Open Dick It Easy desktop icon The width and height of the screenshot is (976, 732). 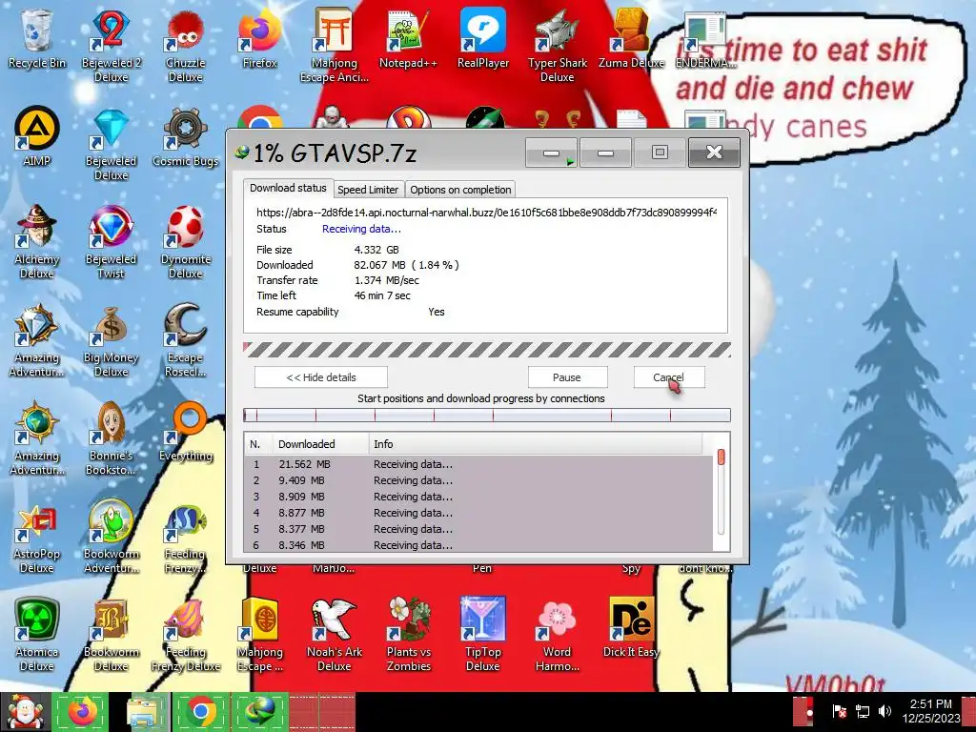tap(631, 629)
